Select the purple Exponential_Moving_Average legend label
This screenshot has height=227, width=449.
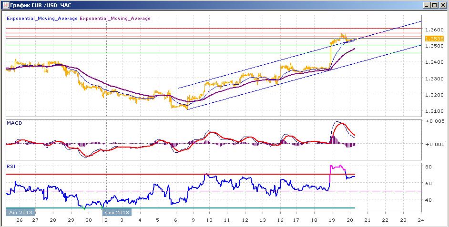click(x=115, y=19)
